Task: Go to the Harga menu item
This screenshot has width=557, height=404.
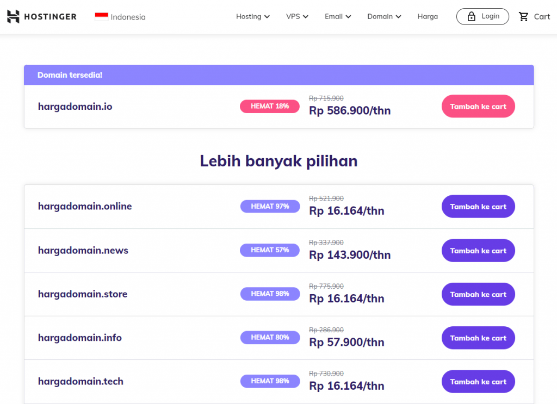Action: [428, 16]
